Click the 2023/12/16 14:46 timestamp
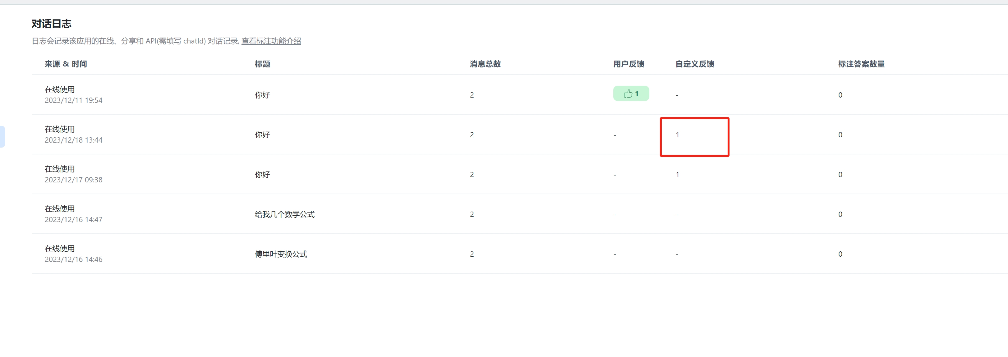1008x357 pixels. (x=74, y=260)
